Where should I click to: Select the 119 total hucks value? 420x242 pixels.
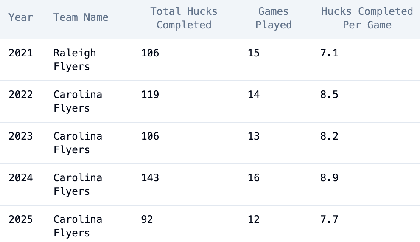tap(150, 94)
